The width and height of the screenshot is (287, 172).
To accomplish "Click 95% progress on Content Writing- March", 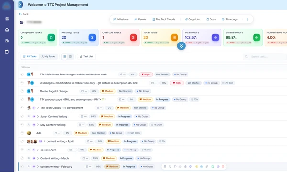I will point(95,158).
